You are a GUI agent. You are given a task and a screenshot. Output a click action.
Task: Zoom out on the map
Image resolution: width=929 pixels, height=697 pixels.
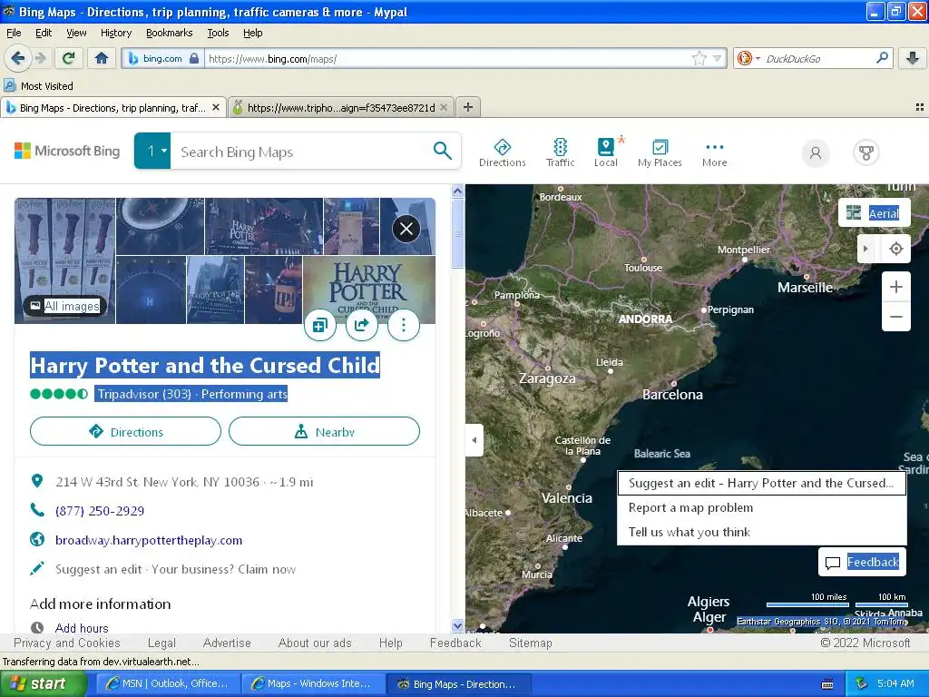click(x=896, y=317)
